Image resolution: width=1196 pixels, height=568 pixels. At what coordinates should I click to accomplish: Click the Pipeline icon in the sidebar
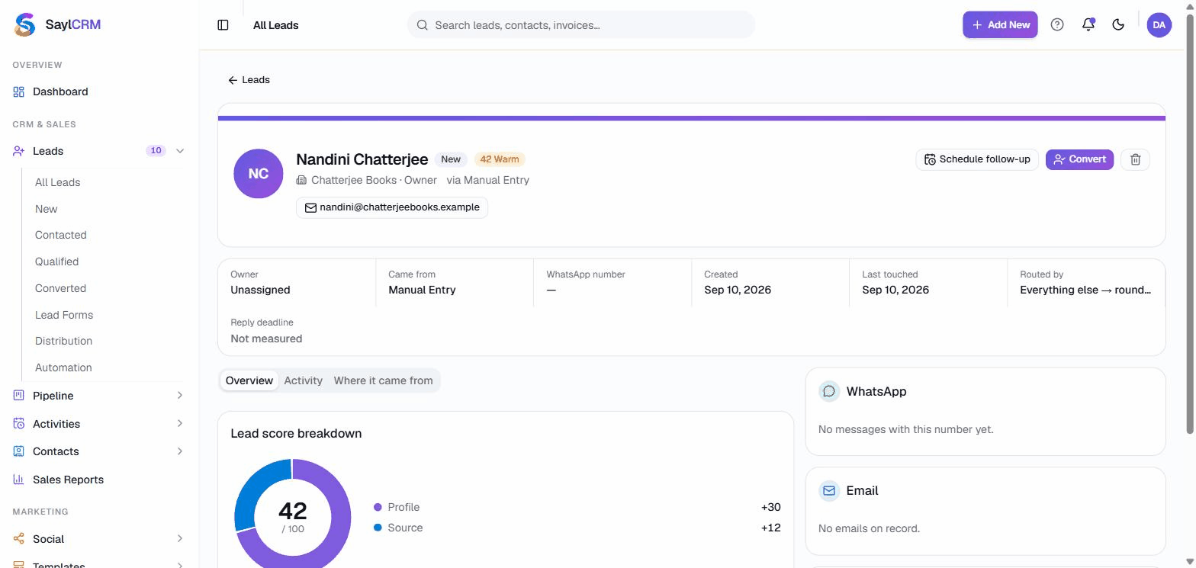pos(19,395)
